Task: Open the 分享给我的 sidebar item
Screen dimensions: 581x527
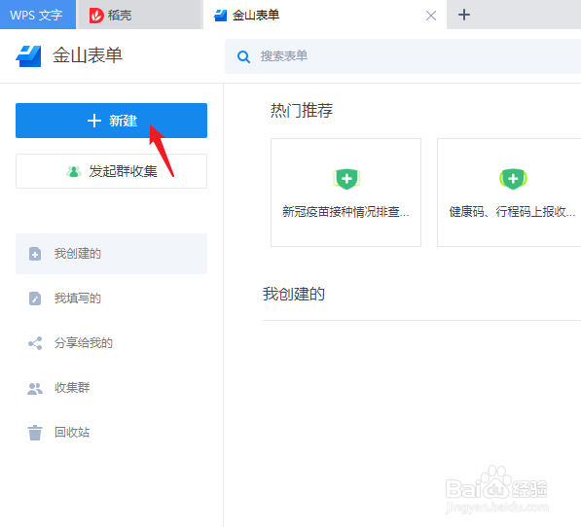Action: point(111,343)
